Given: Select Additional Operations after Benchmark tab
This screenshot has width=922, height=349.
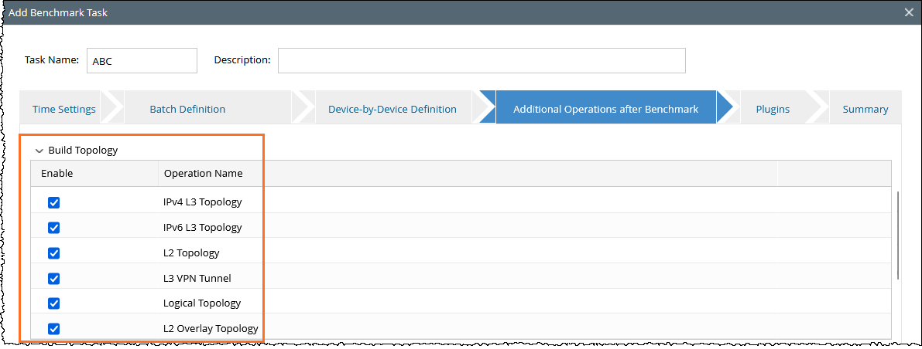Looking at the screenshot, I should tap(605, 109).
